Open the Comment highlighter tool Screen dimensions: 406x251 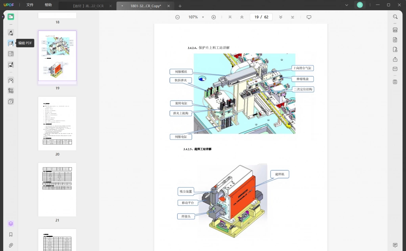11,33
